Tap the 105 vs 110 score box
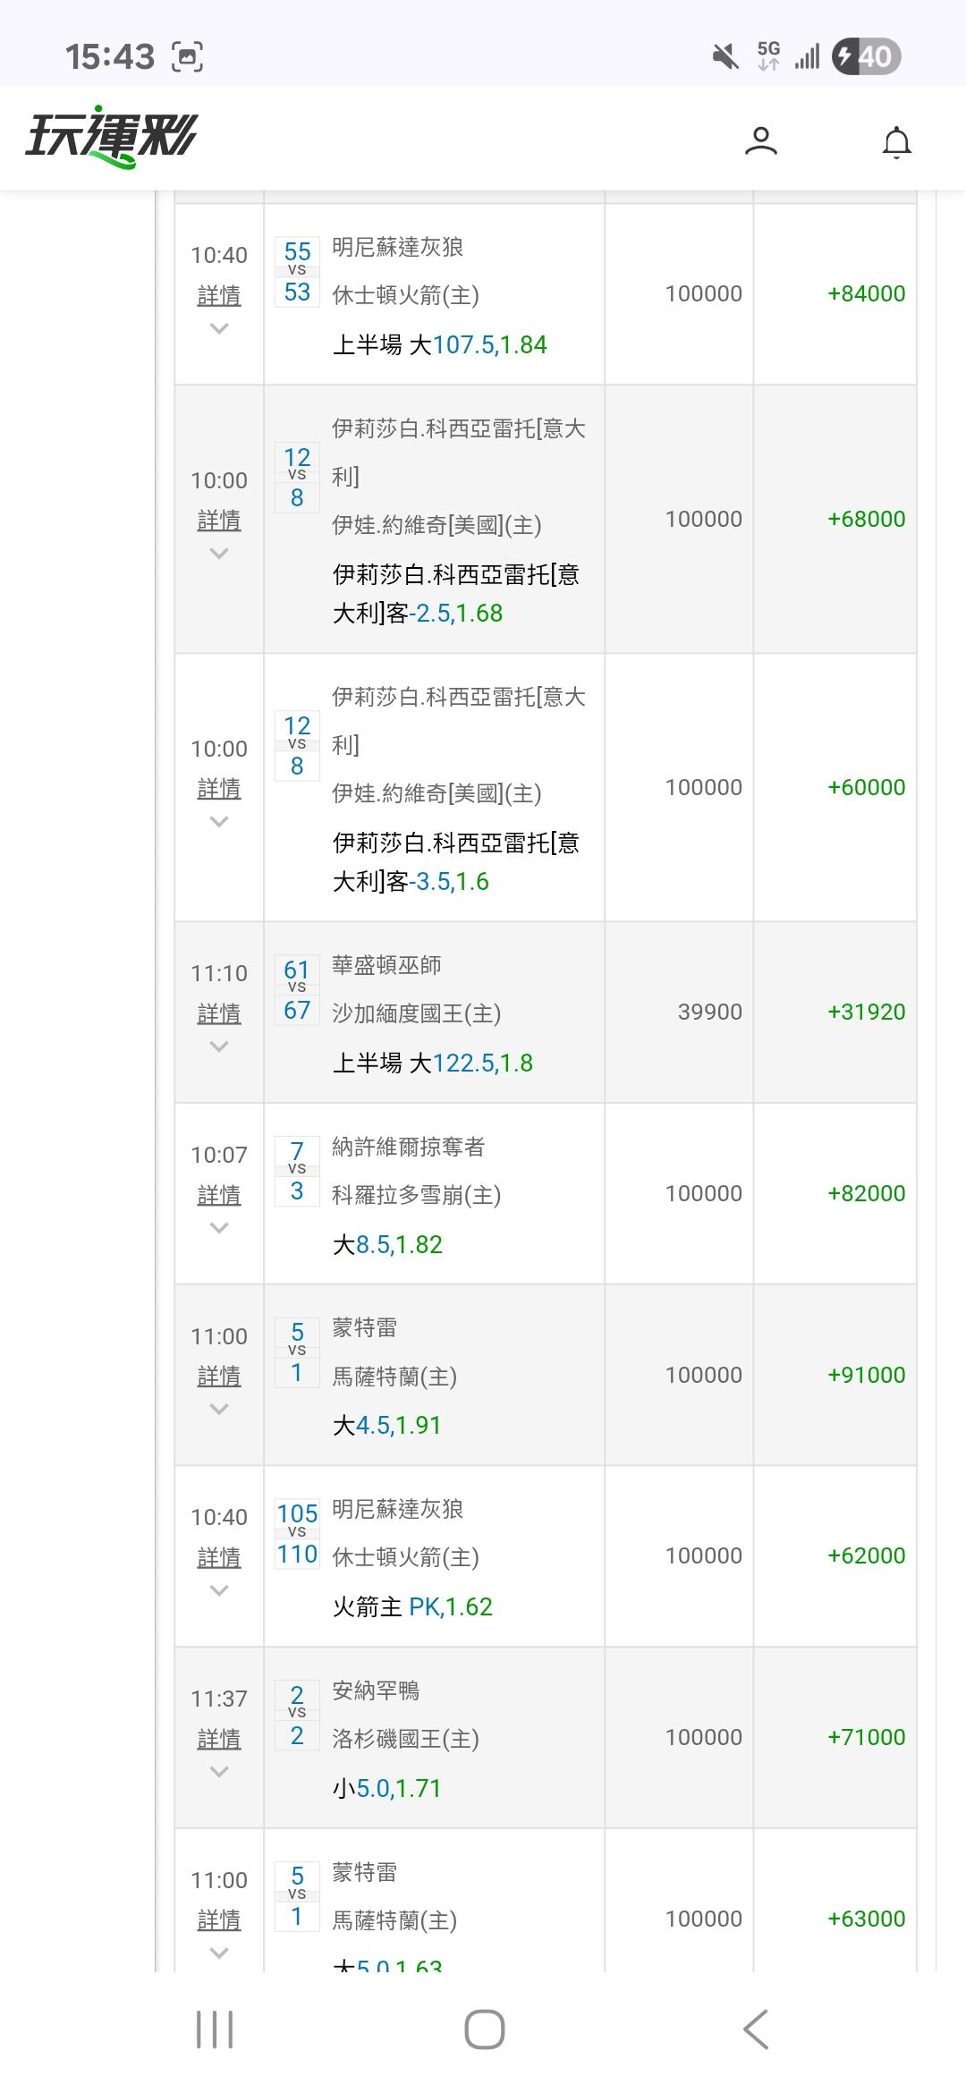The height and width of the screenshot is (2093, 966). coord(297,1534)
